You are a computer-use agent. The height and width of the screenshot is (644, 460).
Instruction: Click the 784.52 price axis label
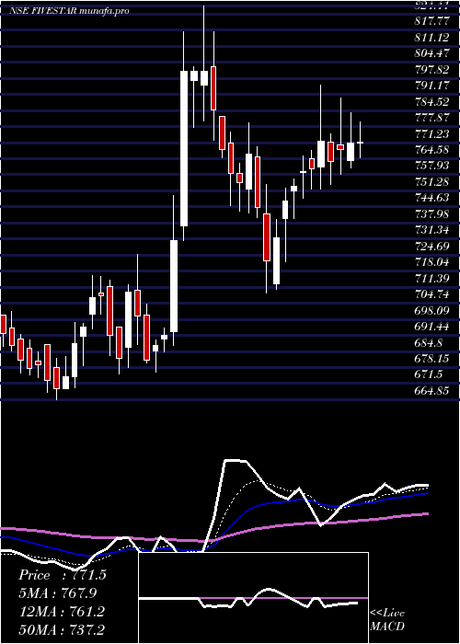coord(431,101)
